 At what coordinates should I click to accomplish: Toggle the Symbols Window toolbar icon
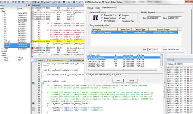click(x=38, y=2)
